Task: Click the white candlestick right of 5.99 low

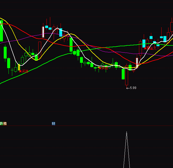Action: 137,62
